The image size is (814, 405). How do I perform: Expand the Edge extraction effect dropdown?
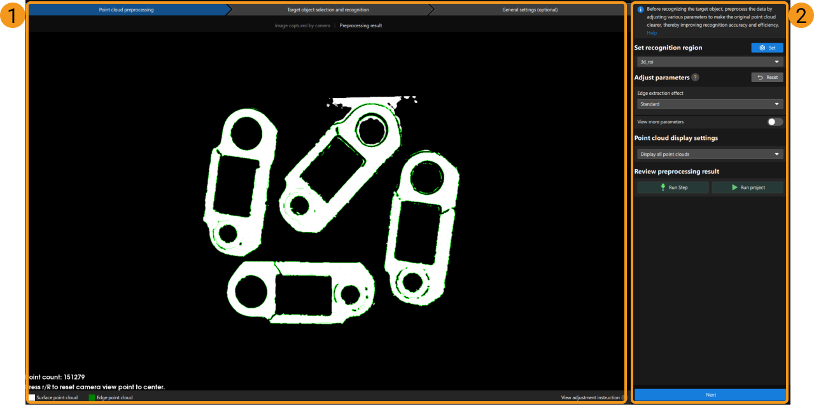(710, 104)
